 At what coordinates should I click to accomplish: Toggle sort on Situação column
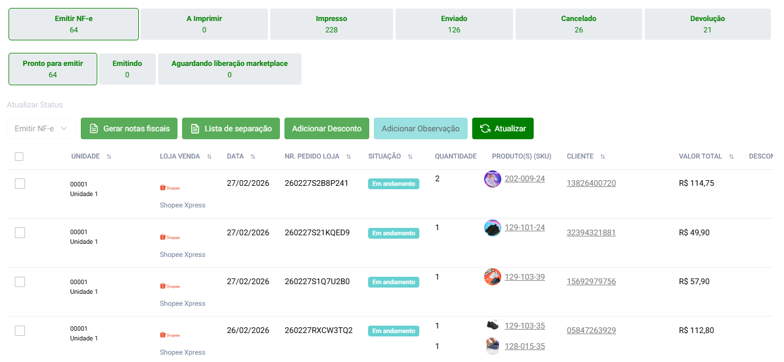point(410,156)
